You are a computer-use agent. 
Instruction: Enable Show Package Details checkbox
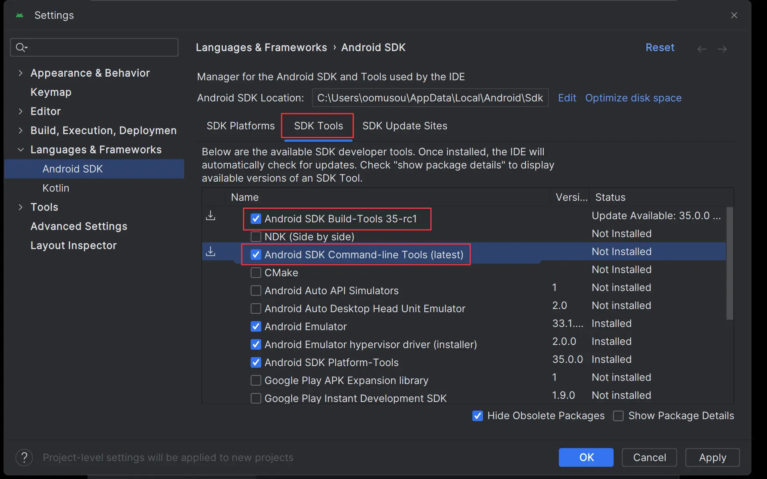619,416
